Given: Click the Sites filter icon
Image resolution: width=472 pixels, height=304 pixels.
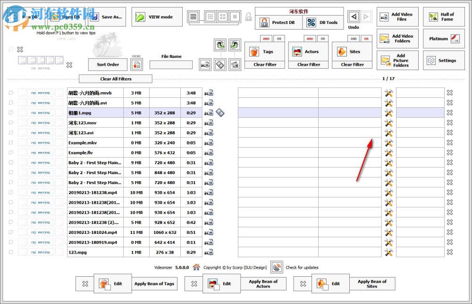Looking at the screenshot, I should point(341,51).
